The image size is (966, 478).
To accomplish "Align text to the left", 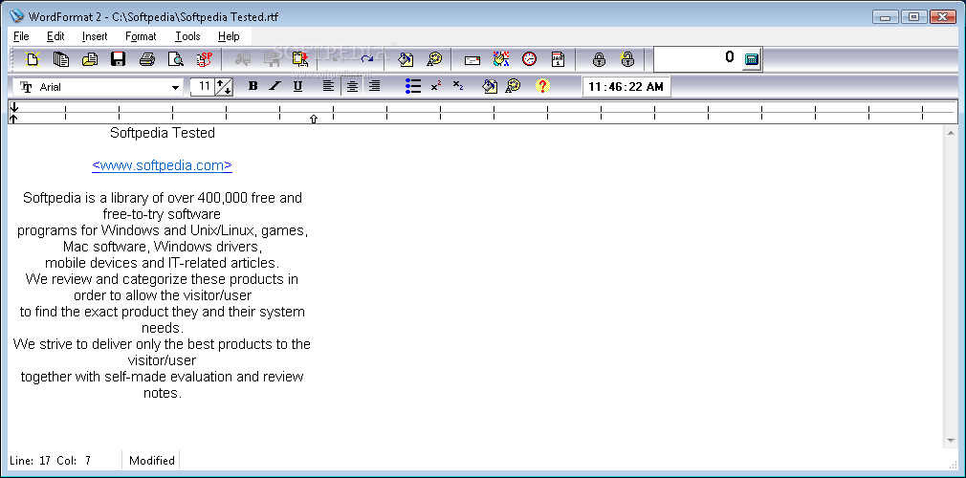I will (x=328, y=86).
